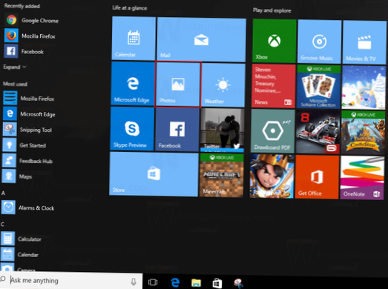Open Feedback Hub from the app list

tap(27, 161)
